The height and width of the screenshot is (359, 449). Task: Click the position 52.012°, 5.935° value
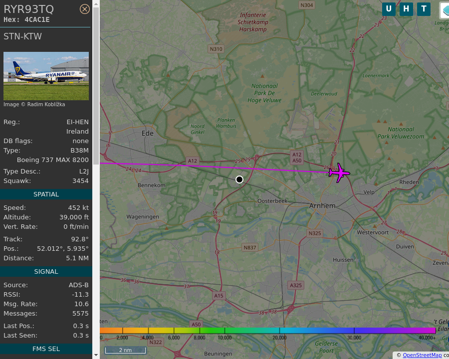(63, 248)
